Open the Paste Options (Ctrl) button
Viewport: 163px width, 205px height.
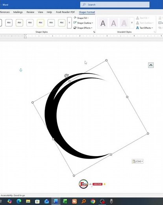pyautogui.click(x=137, y=161)
